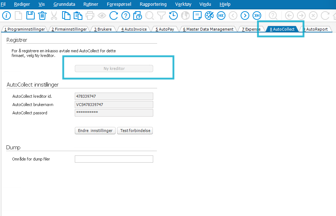Open the Verktøy menu

coord(183,4)
